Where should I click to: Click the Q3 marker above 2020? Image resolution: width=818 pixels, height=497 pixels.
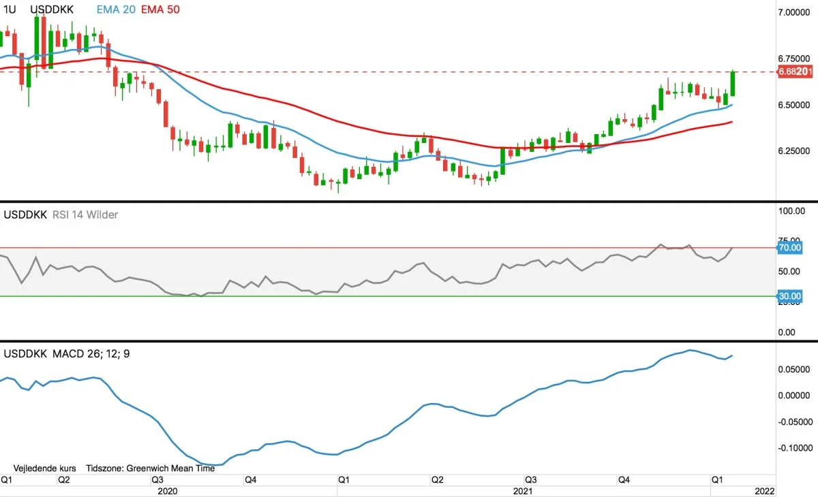[157, 480]
